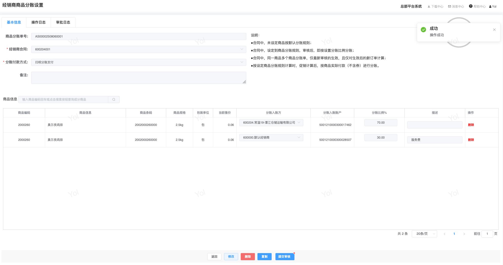Click the empty 描述 input in first row
Viewport: 503px width, 265px height.
coord(435,125)
